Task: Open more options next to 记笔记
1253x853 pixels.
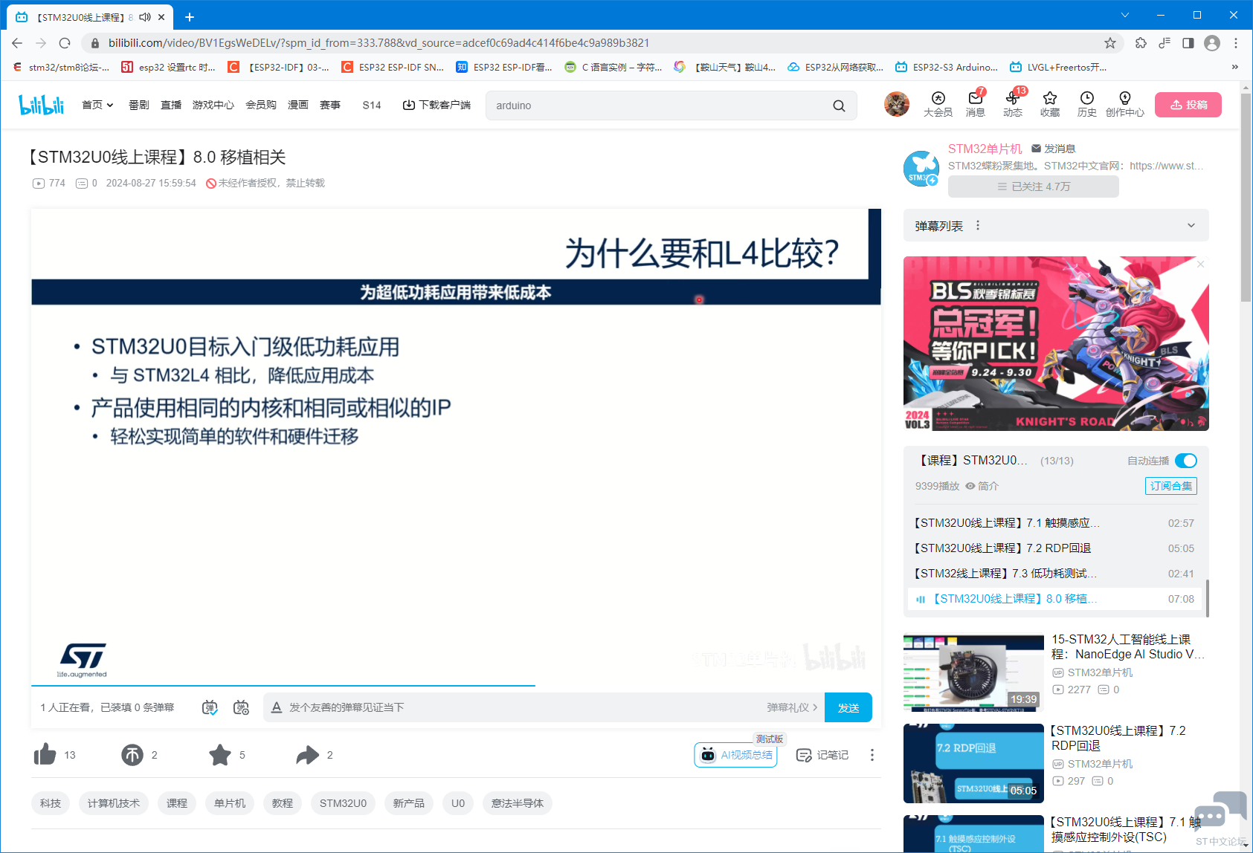Action: [872, 755]
